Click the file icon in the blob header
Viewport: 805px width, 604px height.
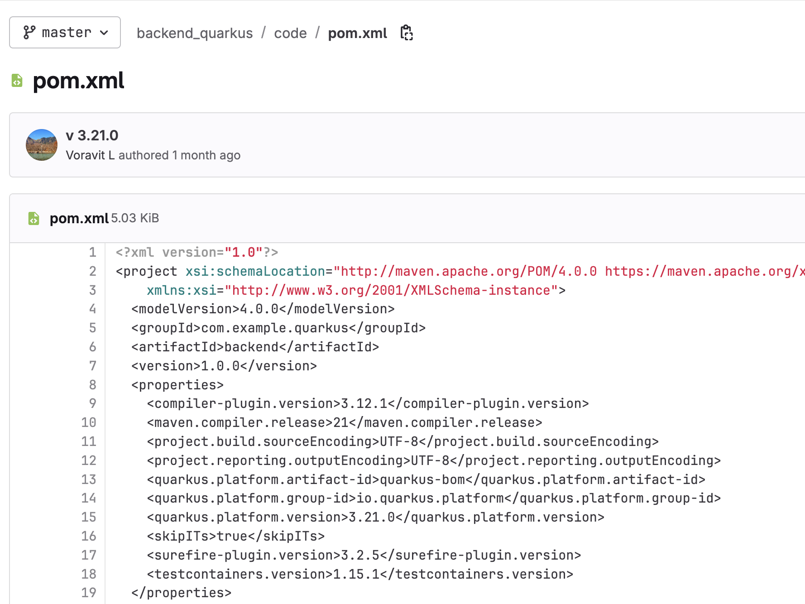(x=34, y=218)
